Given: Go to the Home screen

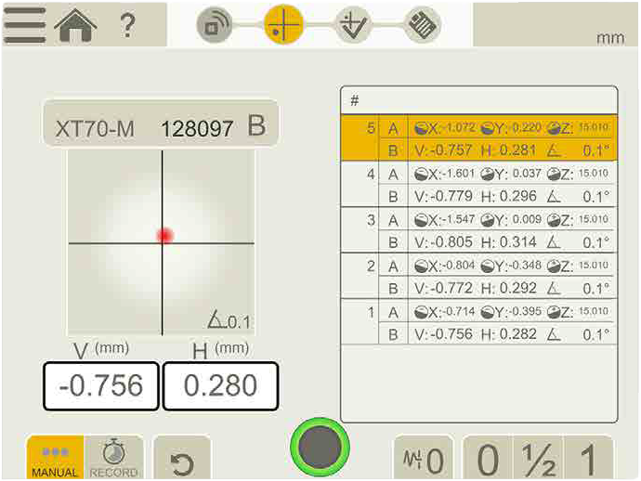Looking at the screenshot, I should [77, 25].
